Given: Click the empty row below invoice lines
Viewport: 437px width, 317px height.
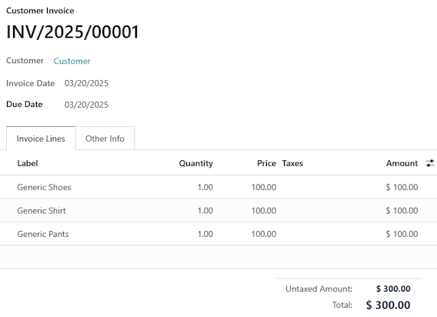Looking at the screenshot, I should [x=218, y=257].
